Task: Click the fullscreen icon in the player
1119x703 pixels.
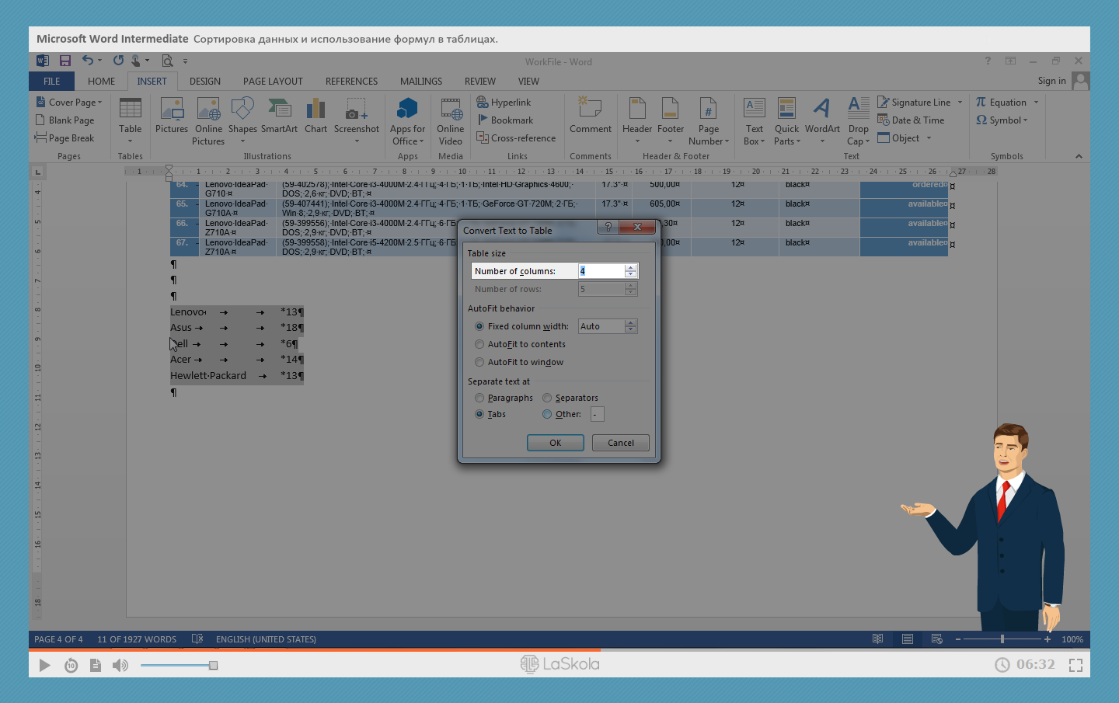Action: pos(1075,665)
